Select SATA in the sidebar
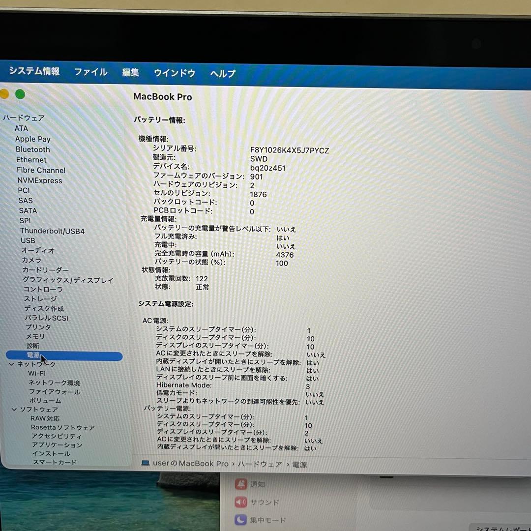Image resolution: width=531 pixels, height=531 pixels. click(28, 210)
